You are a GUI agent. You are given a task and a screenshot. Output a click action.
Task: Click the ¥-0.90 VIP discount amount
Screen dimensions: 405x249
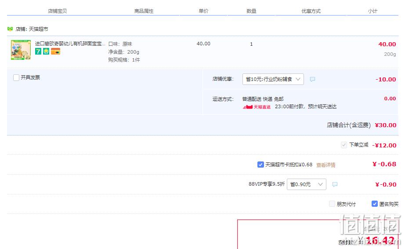tap(386, 185)
